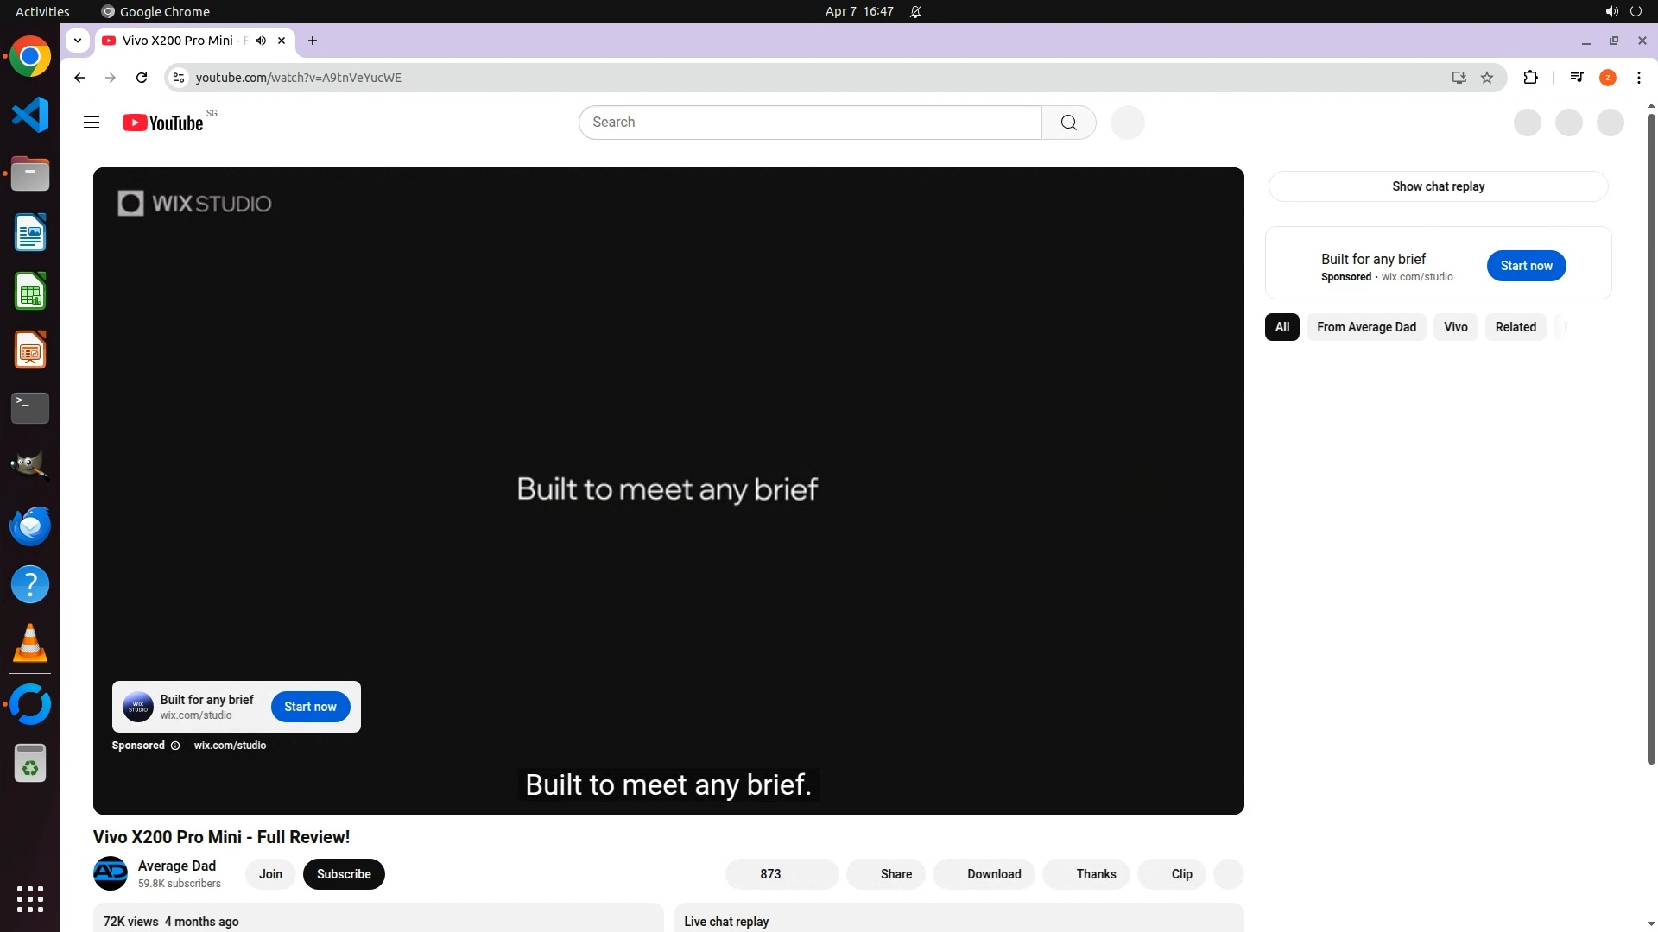Screen dimensions: 1658x932
Task: Open the Share button below video
Action: (886, 874)
